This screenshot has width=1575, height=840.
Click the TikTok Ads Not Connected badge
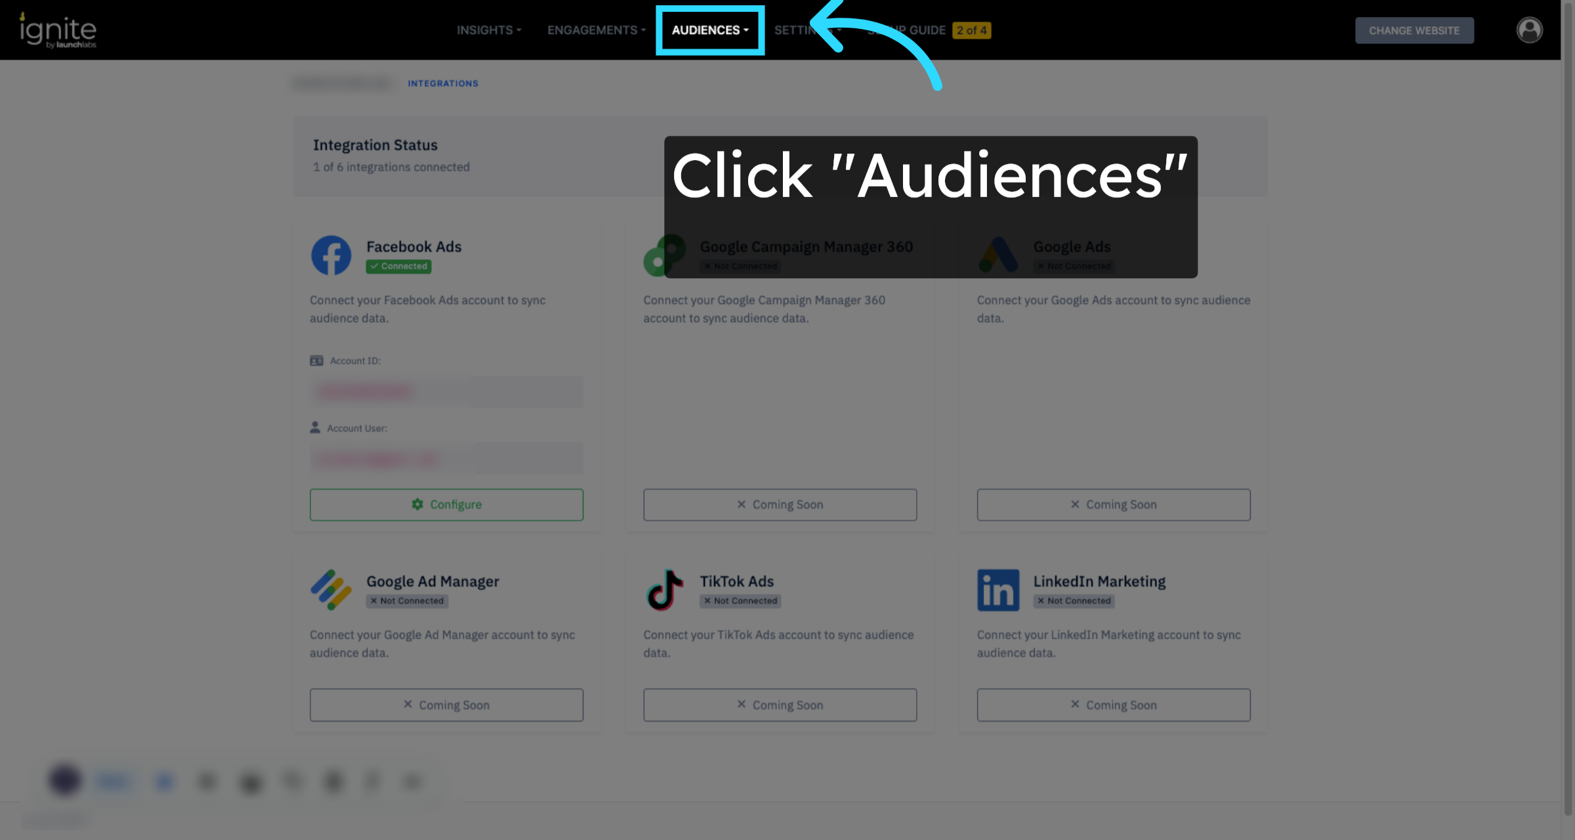[x=740, y=601]
